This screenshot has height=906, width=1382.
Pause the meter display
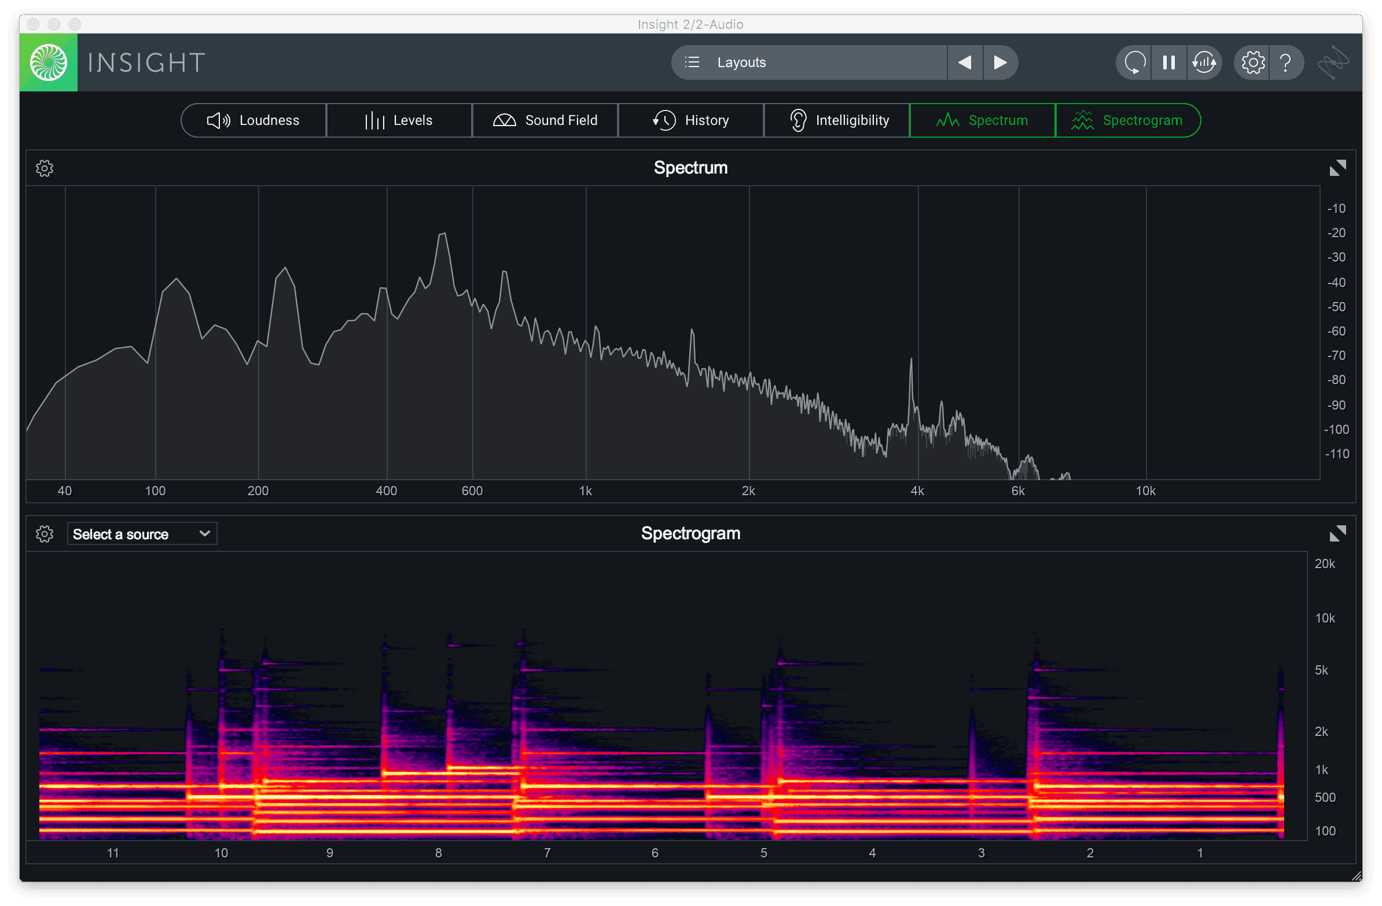tap(1168, 62)
